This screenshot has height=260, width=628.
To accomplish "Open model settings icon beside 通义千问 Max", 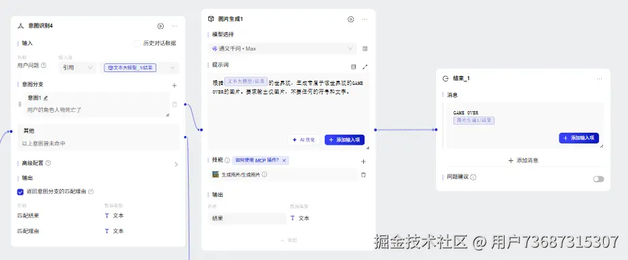I will pyautogui.click(x=365, y=48).
